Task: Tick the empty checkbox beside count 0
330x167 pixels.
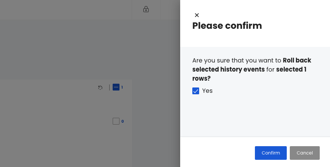Action: coord(116,121)
